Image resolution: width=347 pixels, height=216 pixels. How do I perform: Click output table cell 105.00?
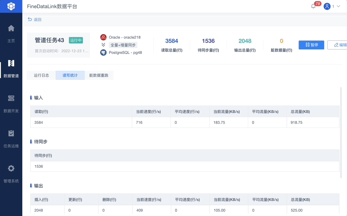(x=229, y=210)
